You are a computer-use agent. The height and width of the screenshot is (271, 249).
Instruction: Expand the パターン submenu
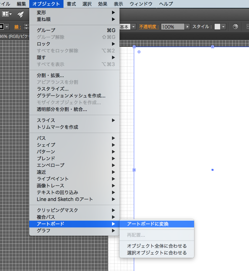(x=75, y=152)
